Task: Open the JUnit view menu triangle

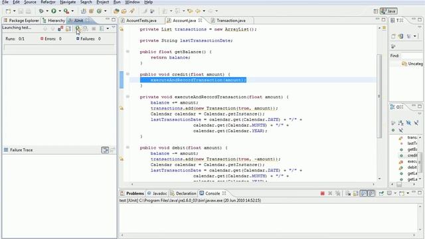Action: [114, 28]
